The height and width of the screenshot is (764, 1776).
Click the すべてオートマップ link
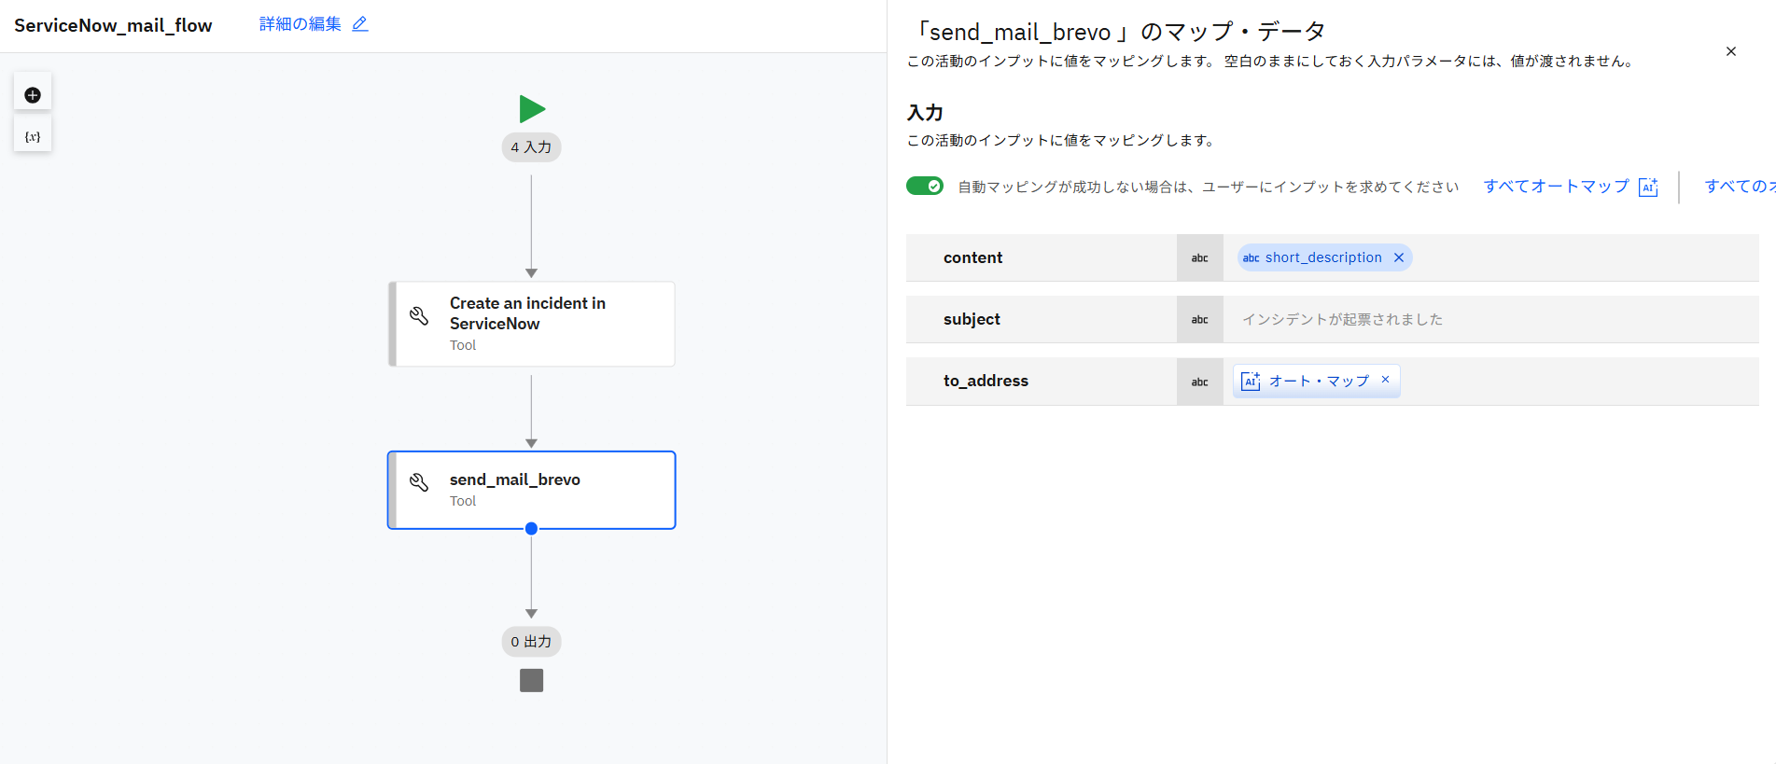[1556, 187]
